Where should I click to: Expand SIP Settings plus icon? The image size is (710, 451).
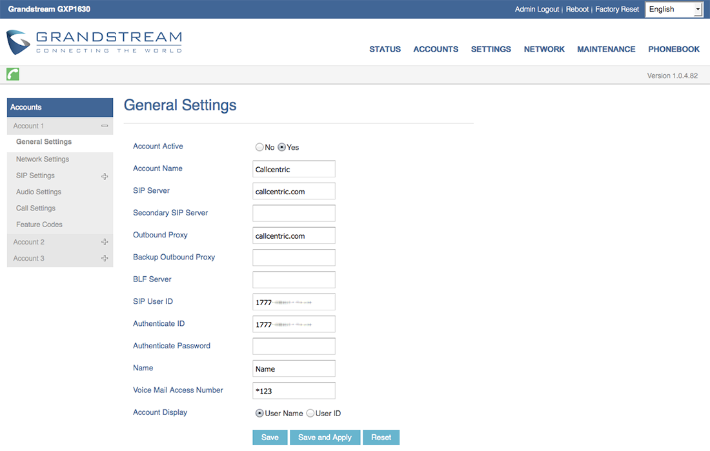[x=105, y=176]
